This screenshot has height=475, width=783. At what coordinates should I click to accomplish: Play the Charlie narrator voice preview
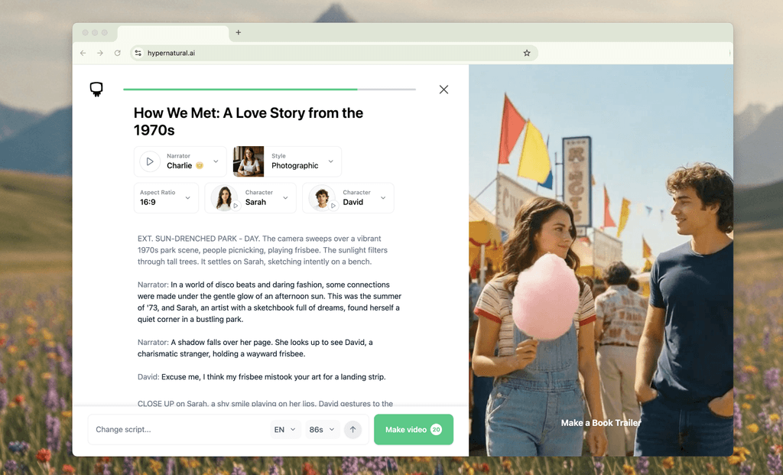tap(150, 161)
